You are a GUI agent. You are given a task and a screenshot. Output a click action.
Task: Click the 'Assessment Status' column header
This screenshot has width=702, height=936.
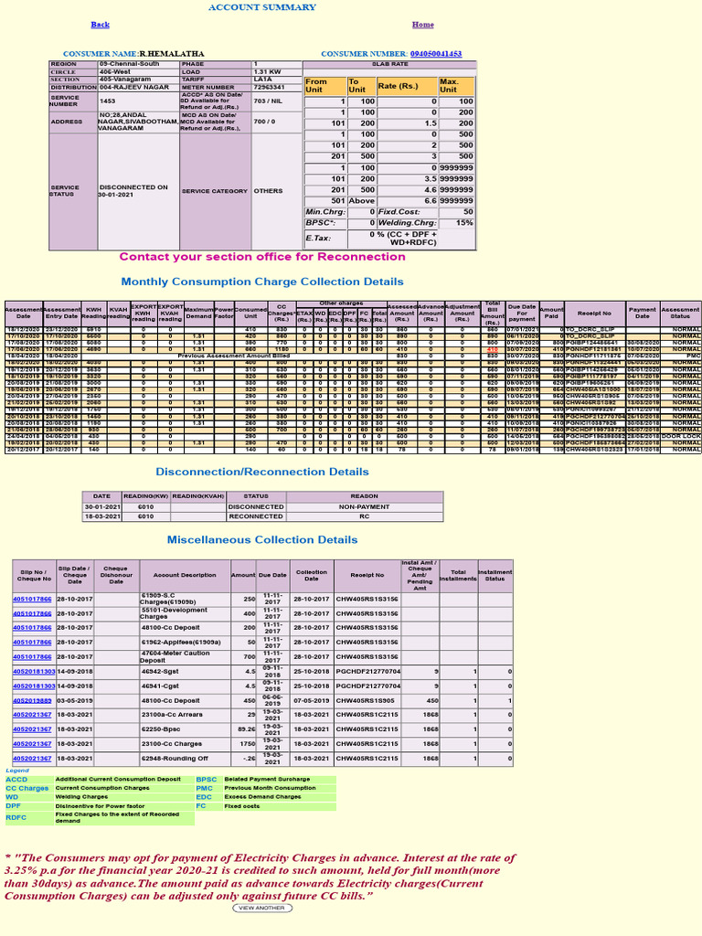[x=680, y=314]
